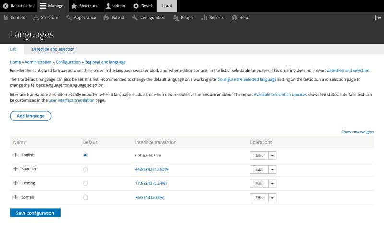Click the Appearance paintbrush icon
This screenshot has height=240, width=384.
click(69, 18)
